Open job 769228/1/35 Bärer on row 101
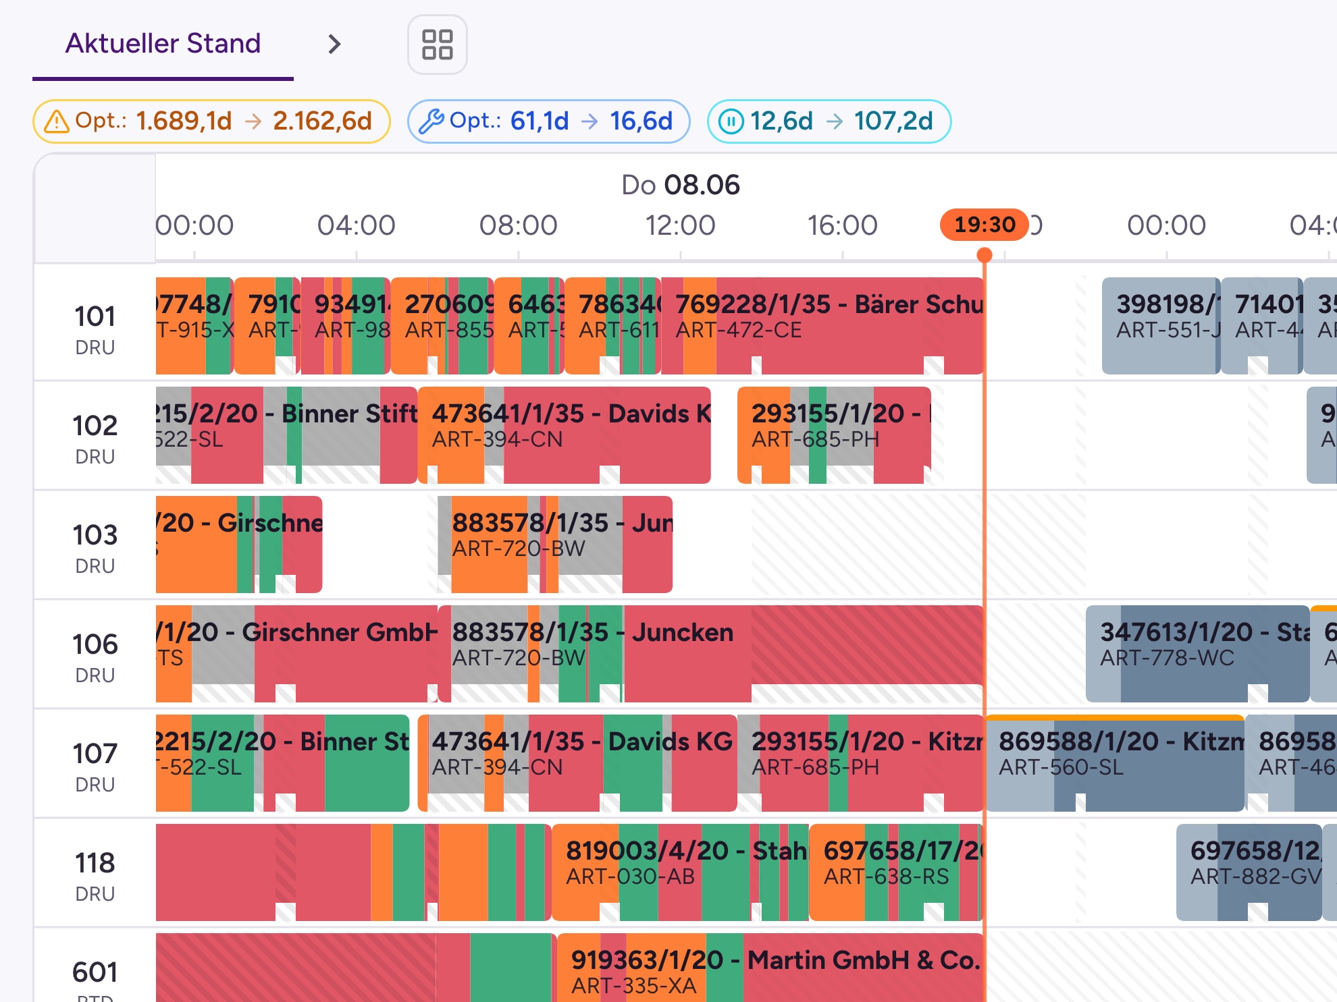This screenshot has height=1002, width=1337. click(x=822, y=325)
